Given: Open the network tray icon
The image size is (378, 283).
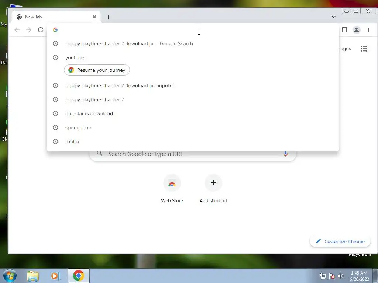Looking at the screenshot, I should [x=323, y=276].
